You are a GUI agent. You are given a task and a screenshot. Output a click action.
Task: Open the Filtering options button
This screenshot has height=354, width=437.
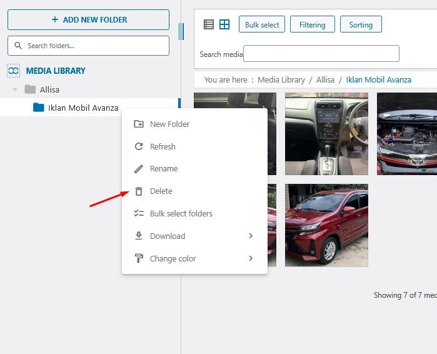coord(312,24)
